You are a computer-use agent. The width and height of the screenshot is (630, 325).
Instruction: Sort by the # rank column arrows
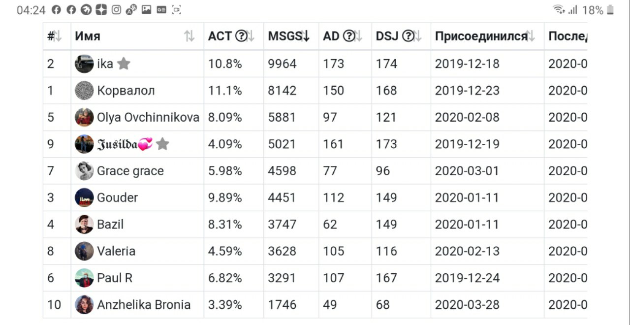click(58, 36)
